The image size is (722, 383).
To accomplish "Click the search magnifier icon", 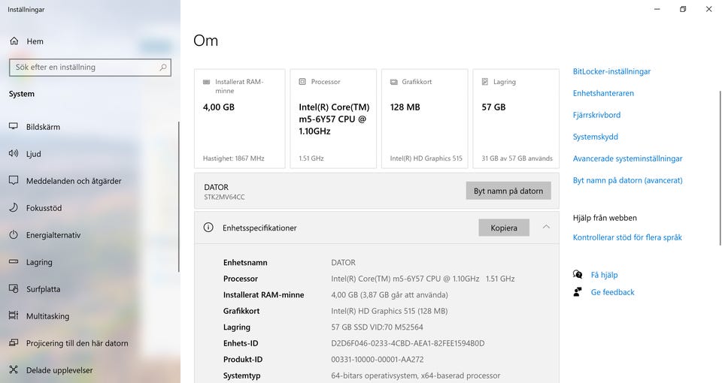I will (163, 67).
